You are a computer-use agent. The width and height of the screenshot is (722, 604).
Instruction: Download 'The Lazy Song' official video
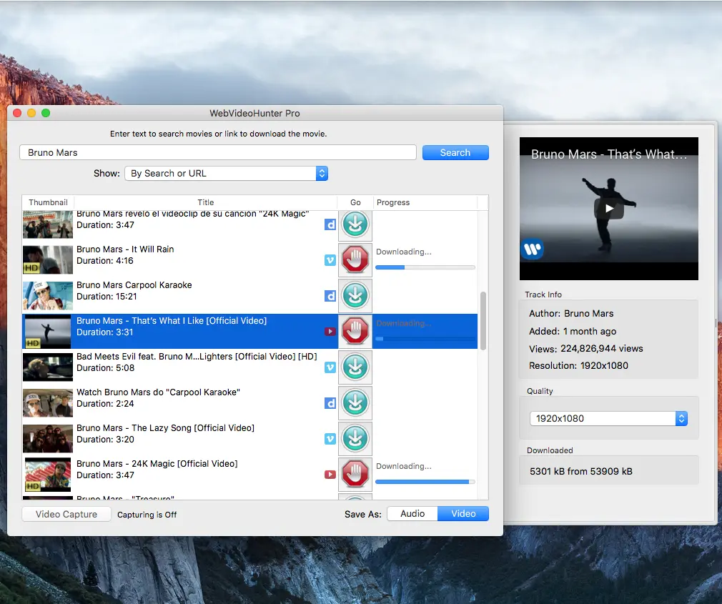[x=355, y=438]
